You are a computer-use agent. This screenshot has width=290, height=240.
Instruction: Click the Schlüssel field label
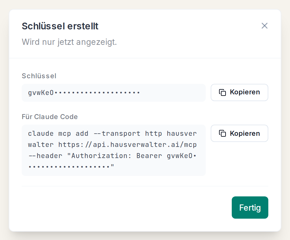point(39,76)
